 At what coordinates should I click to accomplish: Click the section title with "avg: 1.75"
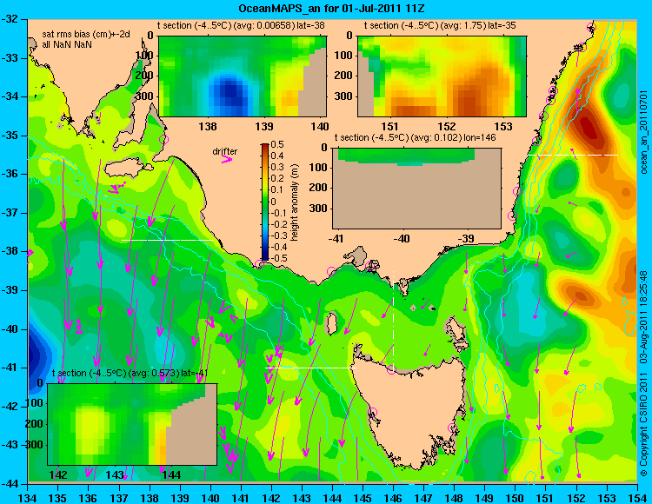click(440, 25)
